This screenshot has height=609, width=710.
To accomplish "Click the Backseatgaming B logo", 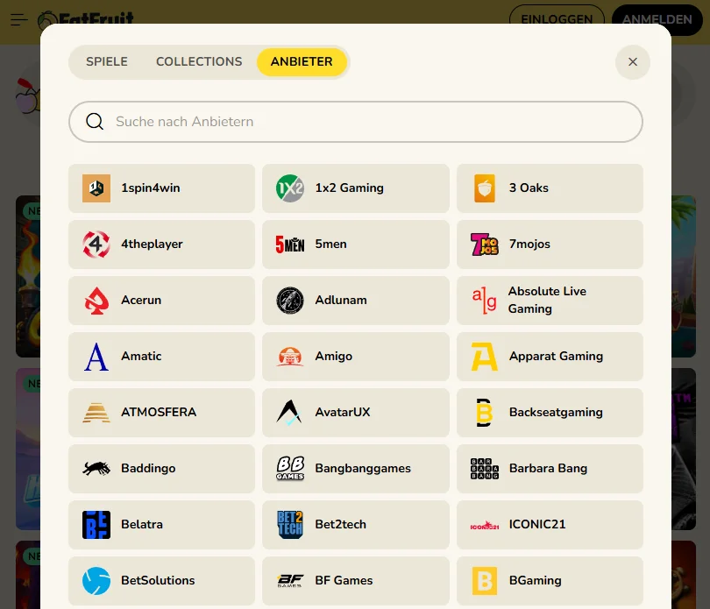I will pyautogui.click(x=484, y=413).
